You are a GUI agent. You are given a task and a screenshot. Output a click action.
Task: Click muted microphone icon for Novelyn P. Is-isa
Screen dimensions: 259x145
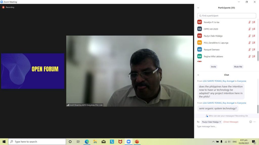(x=249, y=22)
